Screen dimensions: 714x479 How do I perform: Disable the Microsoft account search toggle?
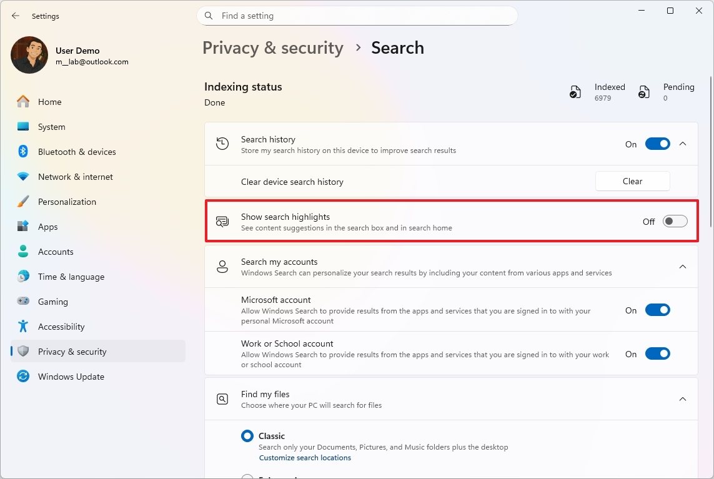coord(657,309)
